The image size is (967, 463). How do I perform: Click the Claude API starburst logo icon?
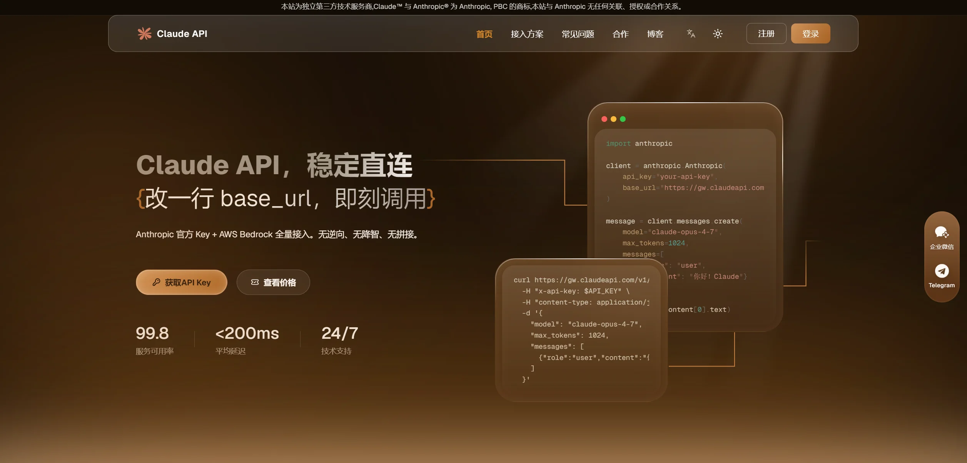(x=145, y=34)
